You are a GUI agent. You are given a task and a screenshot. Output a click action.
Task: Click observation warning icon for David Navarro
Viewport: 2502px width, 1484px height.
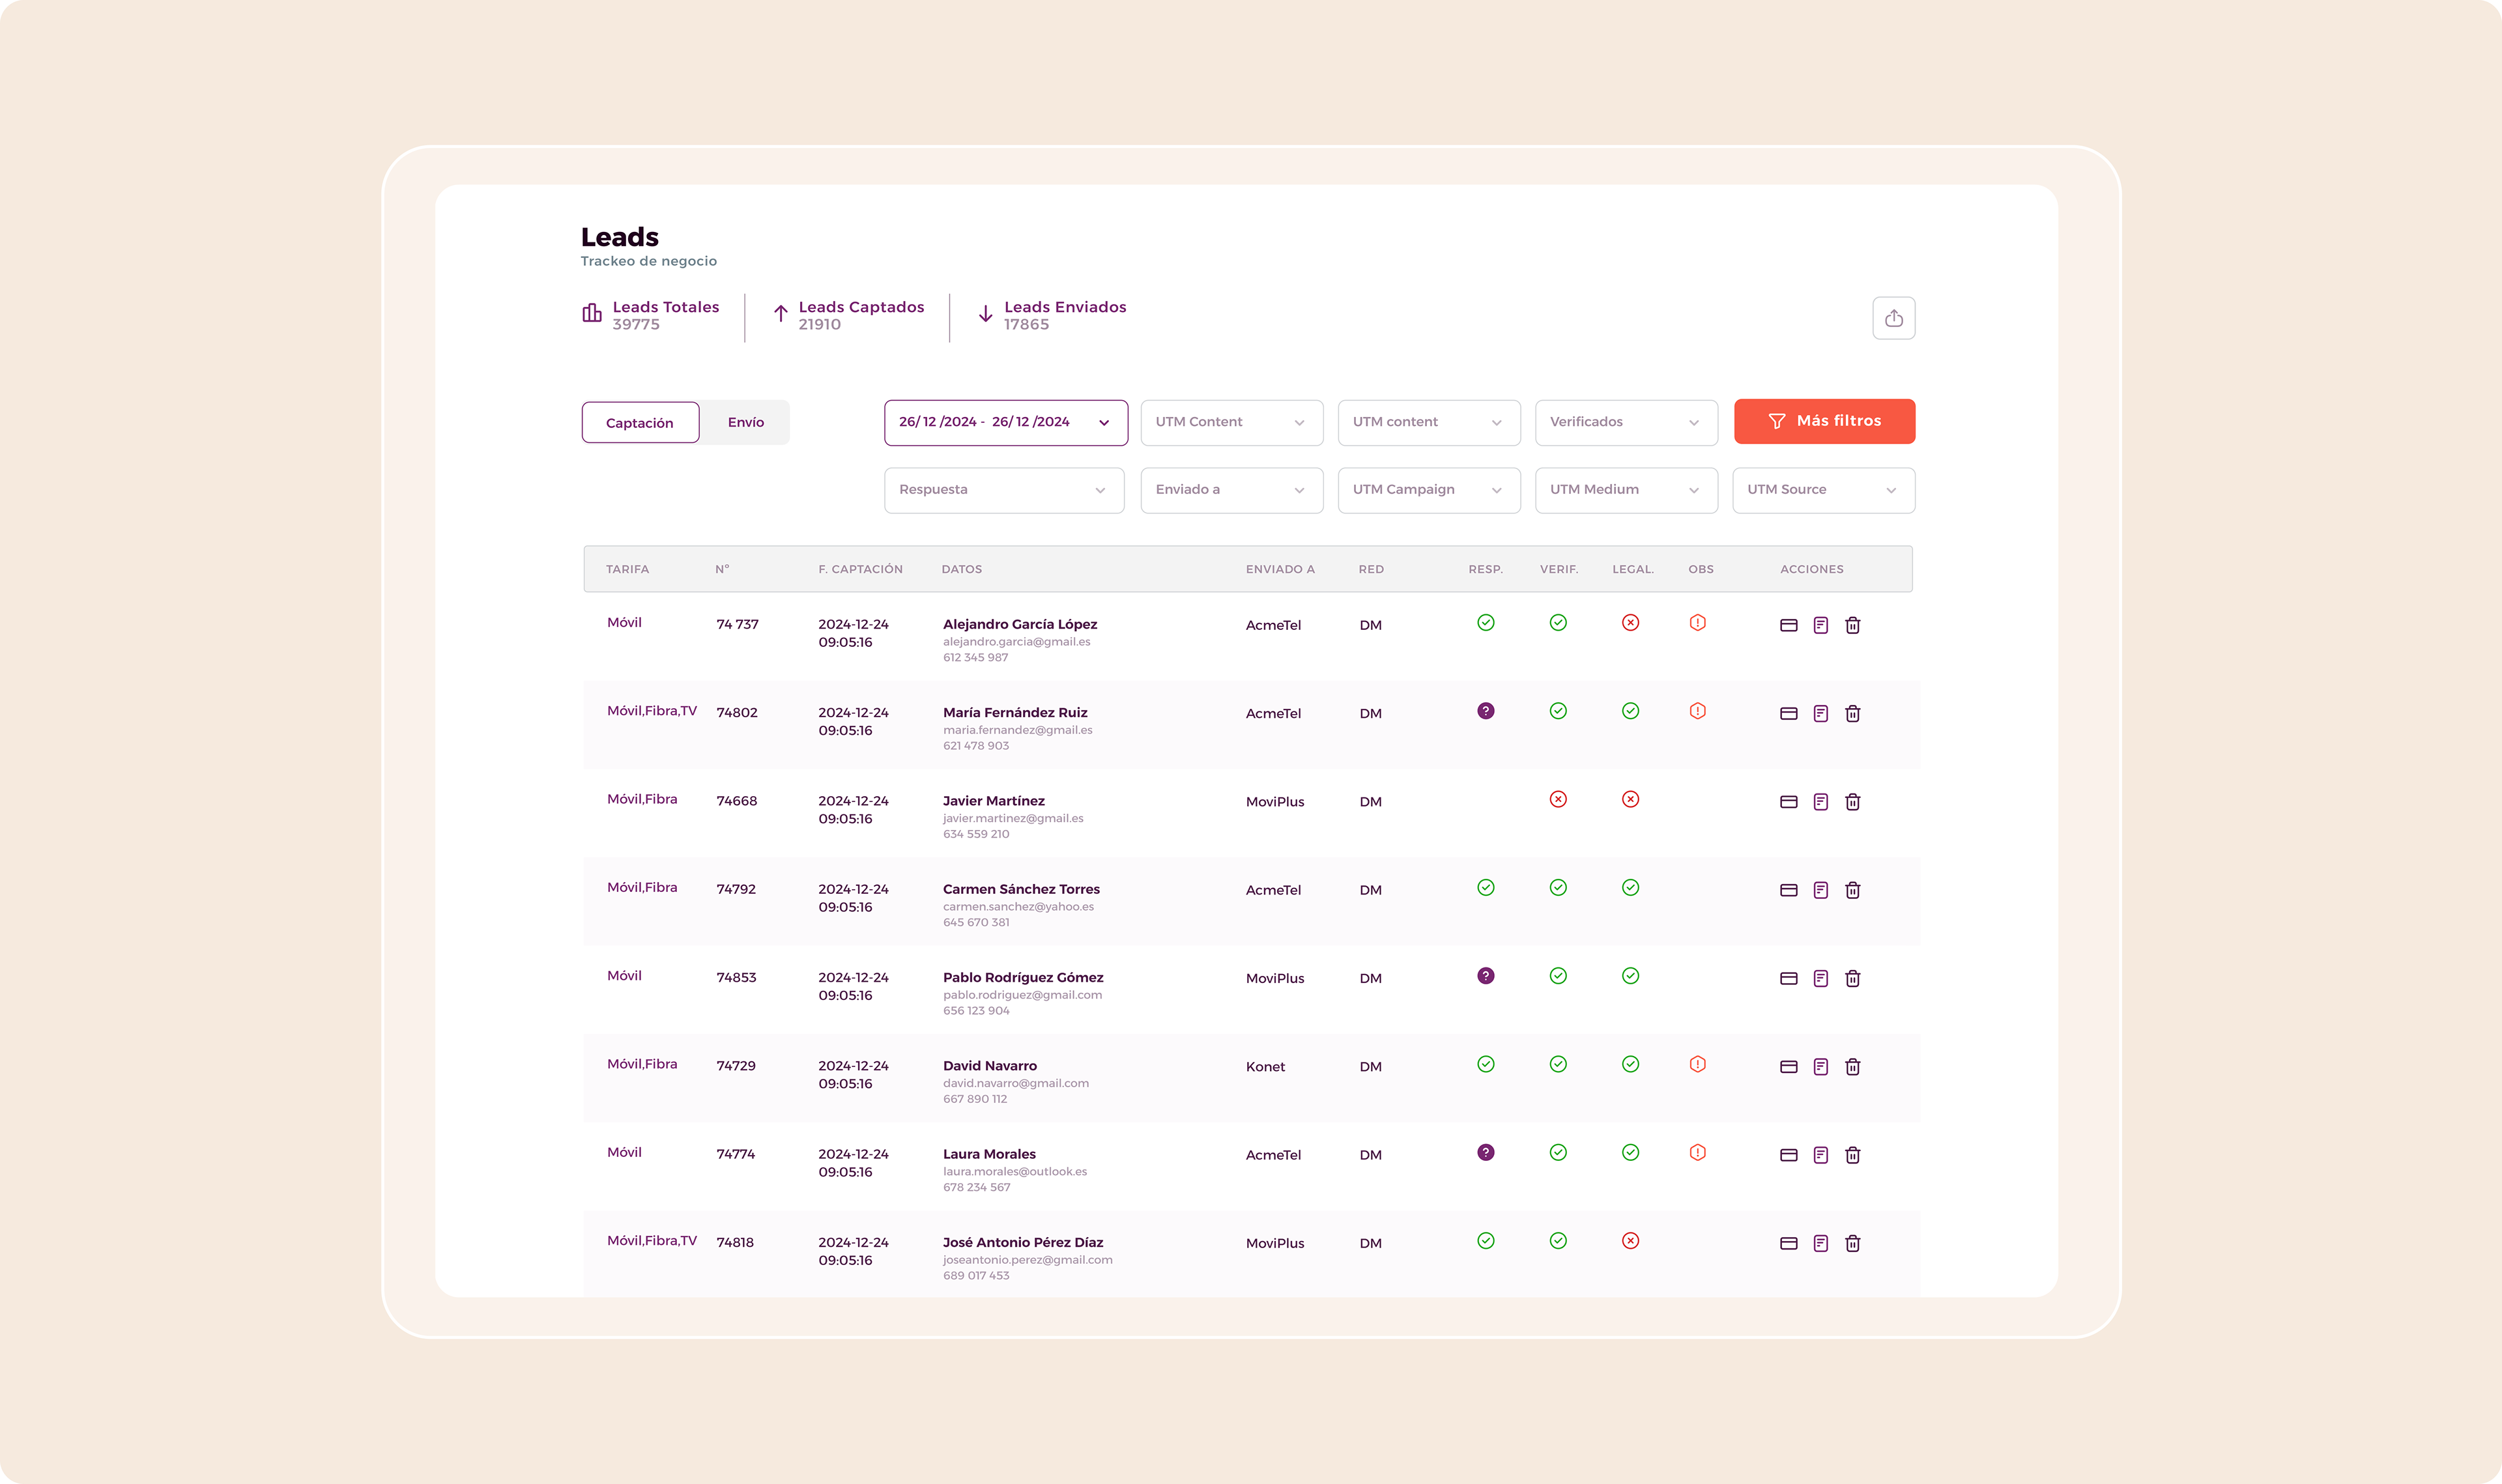coord(1697,1064)
